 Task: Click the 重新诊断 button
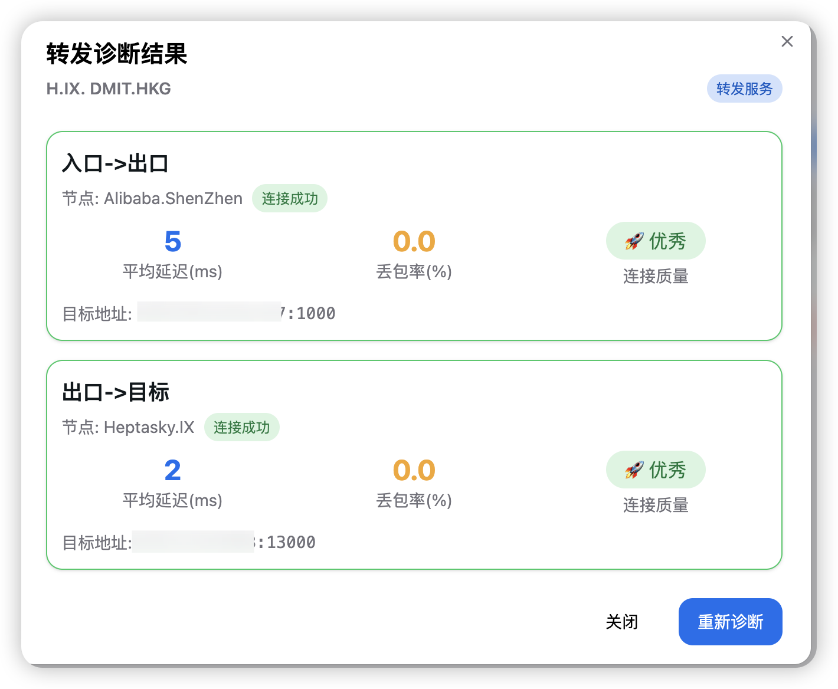pos(730,622)
